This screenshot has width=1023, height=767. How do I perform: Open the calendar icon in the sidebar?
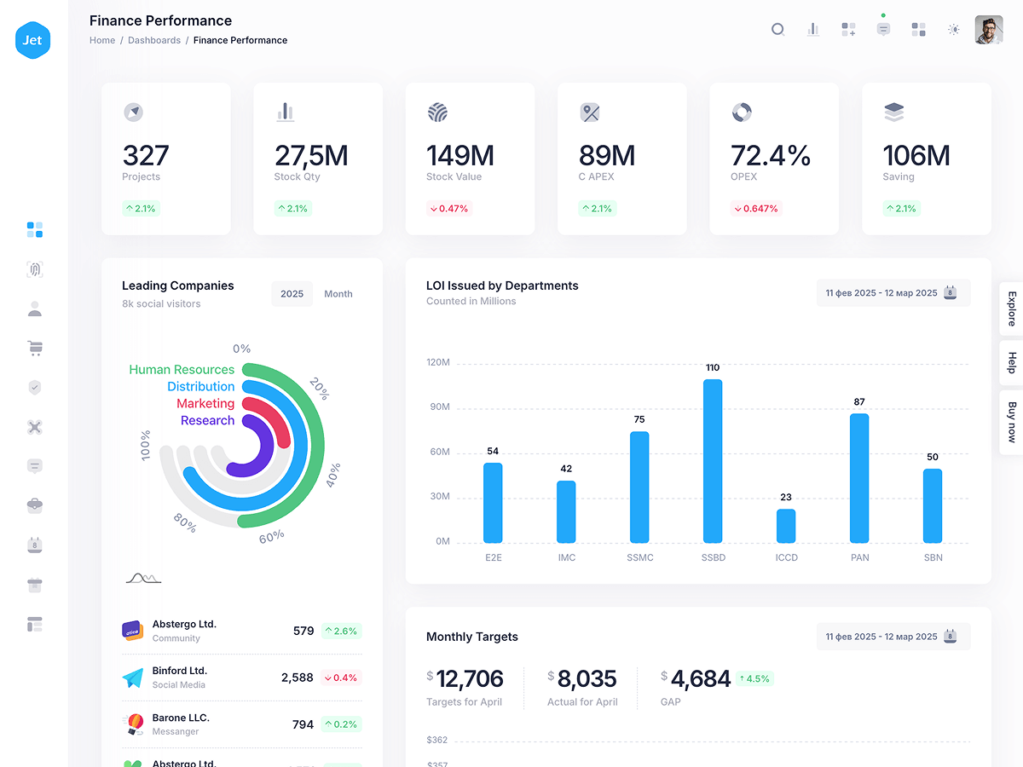[34, 545]
